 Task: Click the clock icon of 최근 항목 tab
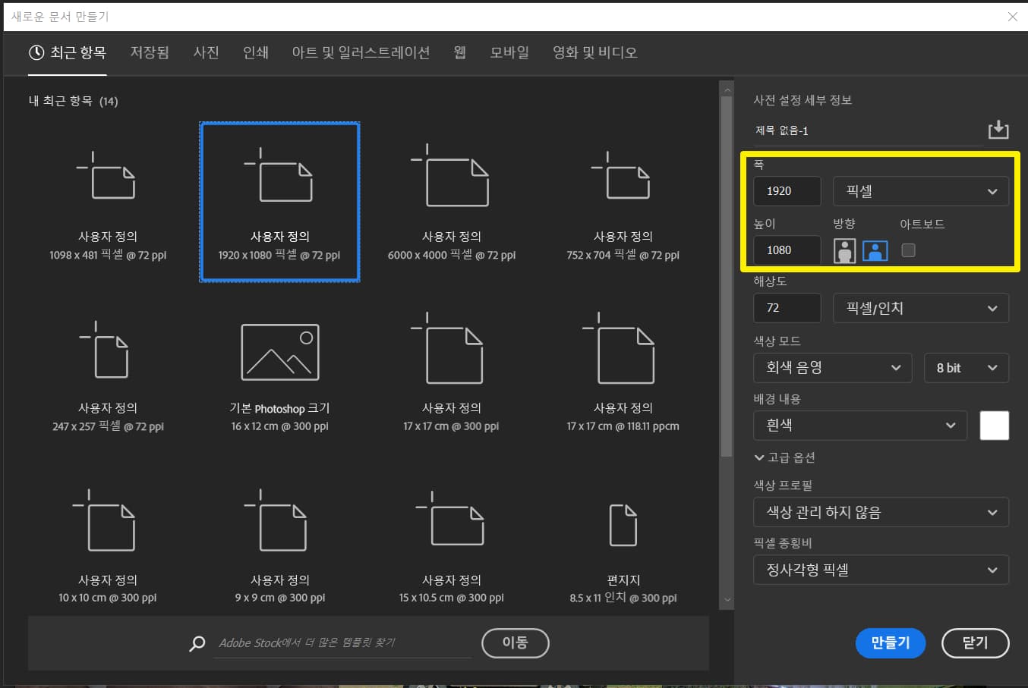pos(36,52)
